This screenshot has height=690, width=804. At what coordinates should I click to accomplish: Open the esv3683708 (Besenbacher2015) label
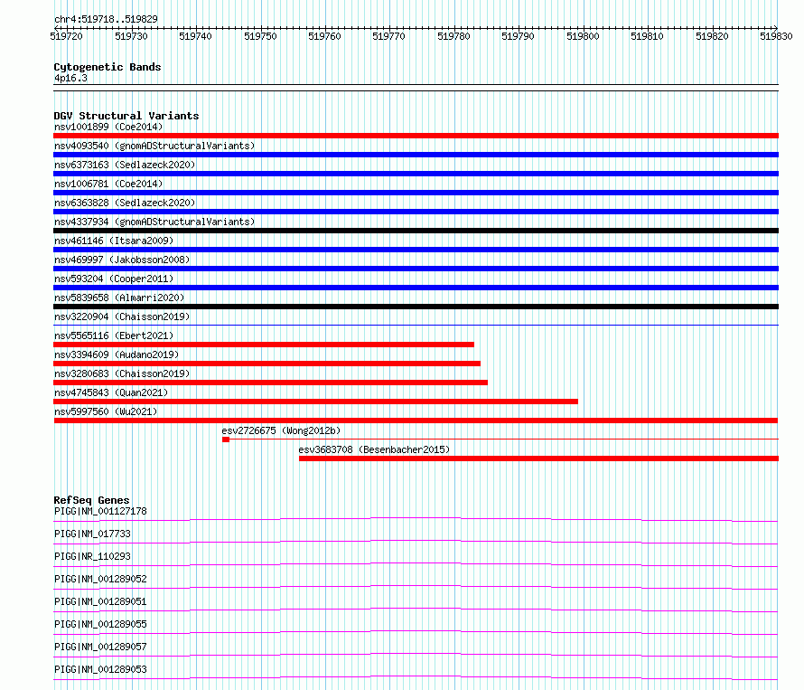pyautogui.click(x=374, y=449)
